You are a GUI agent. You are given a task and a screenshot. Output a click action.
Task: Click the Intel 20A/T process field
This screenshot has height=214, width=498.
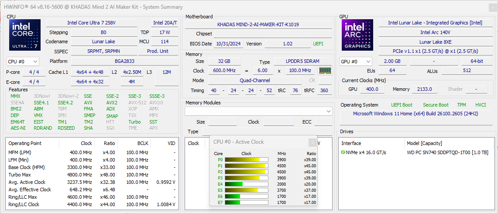coord(165,23)
